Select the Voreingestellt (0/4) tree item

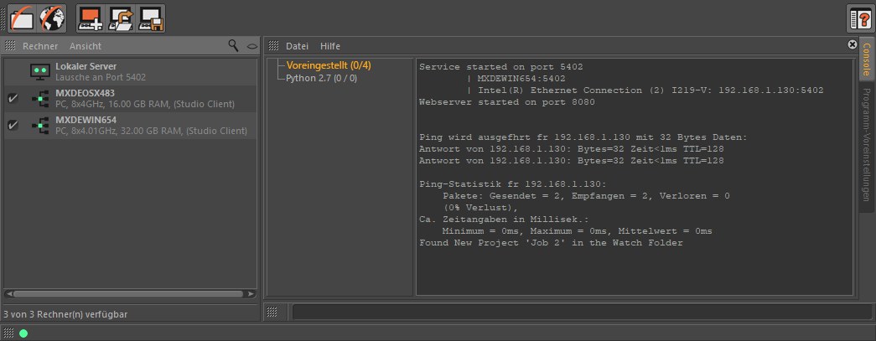pyautogui.click(x=317, y=65)
